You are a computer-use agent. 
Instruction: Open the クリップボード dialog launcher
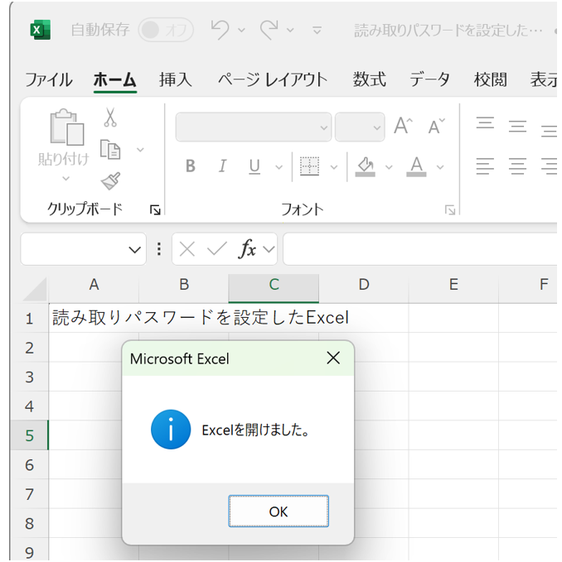pyautogui.click(x=155, y=210)
